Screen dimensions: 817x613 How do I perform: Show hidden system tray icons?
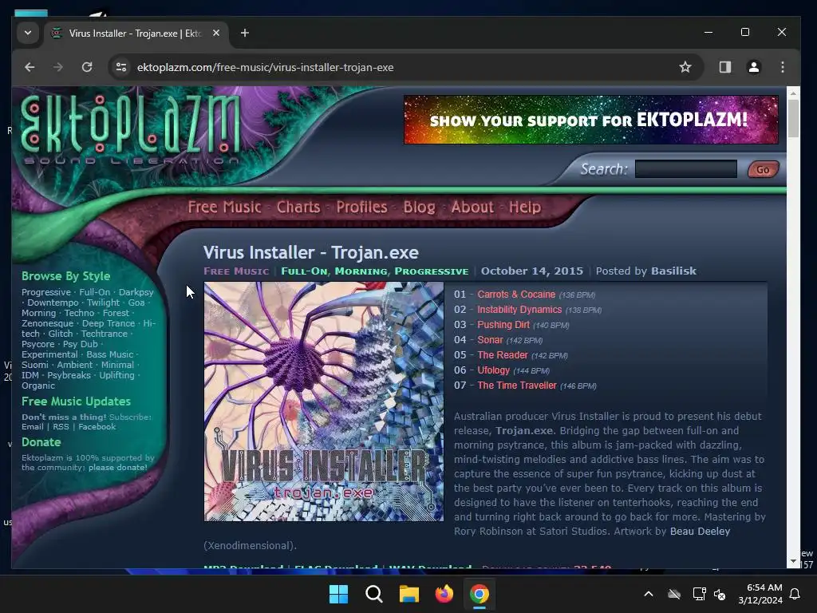pyautogui.click(x=648, y=594)
